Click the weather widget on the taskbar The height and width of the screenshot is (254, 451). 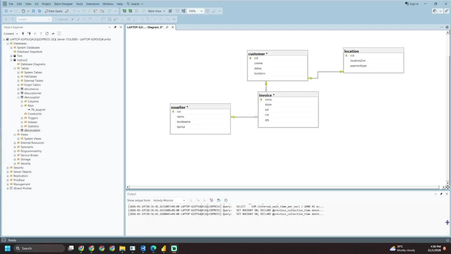click(403, 248)
